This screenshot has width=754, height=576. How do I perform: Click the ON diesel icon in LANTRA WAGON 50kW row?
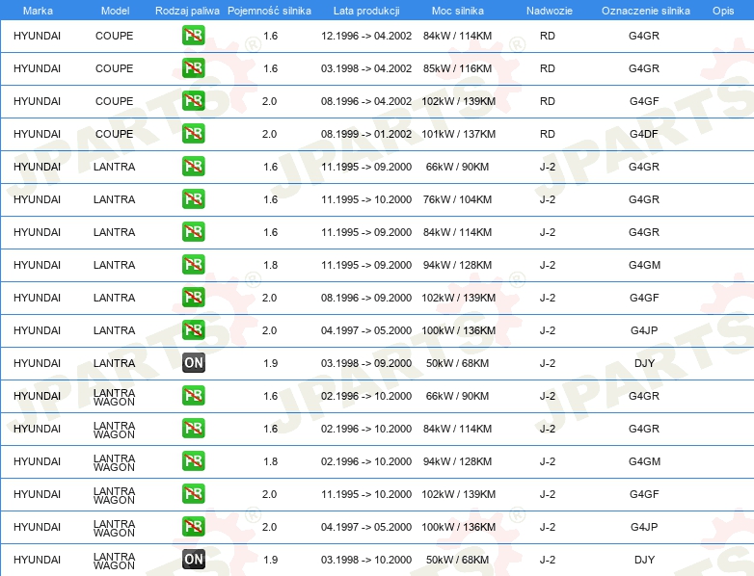(193, 560)
